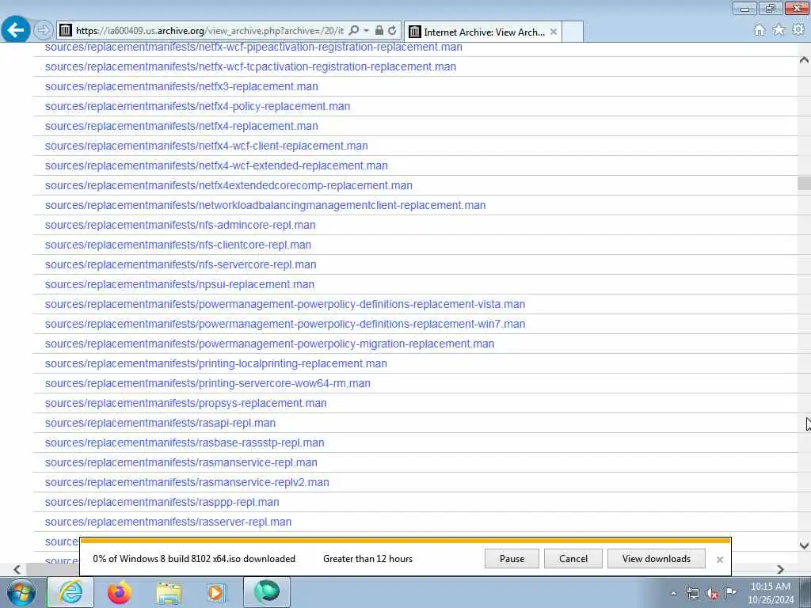Open rasapi-repl.man link
811x608 pixels.
pyautogui.click(x=160, y=423)
